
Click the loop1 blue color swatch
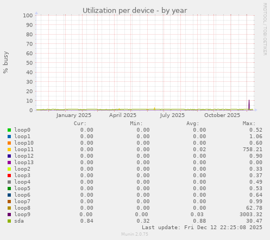tap(9, 137)
